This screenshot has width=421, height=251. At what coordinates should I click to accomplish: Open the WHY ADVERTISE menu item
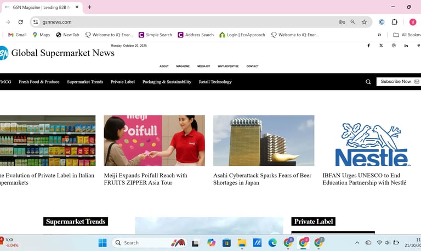pyautogui.click(x=228, y=66)
